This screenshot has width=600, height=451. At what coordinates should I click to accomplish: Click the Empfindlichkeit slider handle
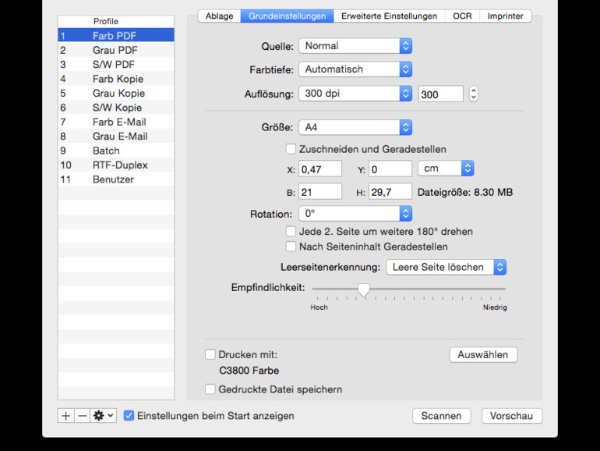(x=364, y=289)
